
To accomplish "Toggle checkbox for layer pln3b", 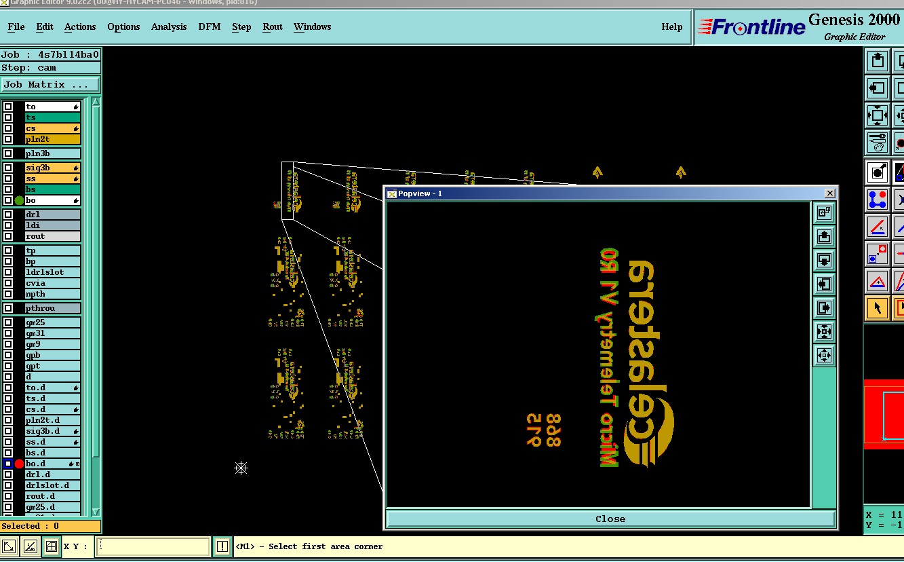I will (x=8, y=153).
